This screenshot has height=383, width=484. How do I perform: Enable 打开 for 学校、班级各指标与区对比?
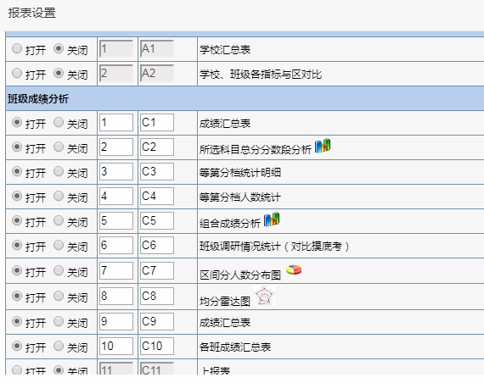click(x=17, y=73)
